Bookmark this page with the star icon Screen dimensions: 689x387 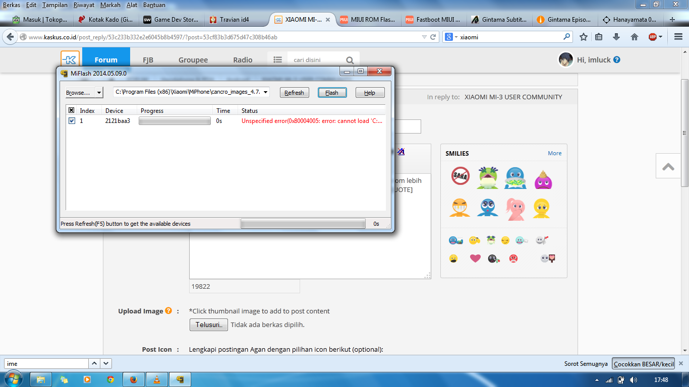(x=584, y=37)
